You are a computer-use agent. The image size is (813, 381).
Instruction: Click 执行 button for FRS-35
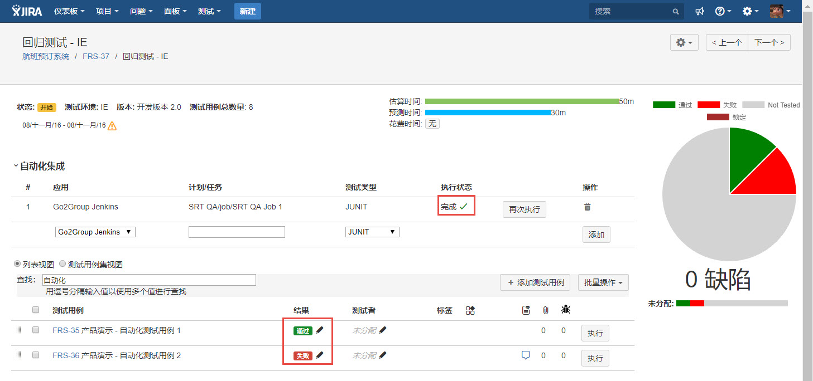coord(595,333)
